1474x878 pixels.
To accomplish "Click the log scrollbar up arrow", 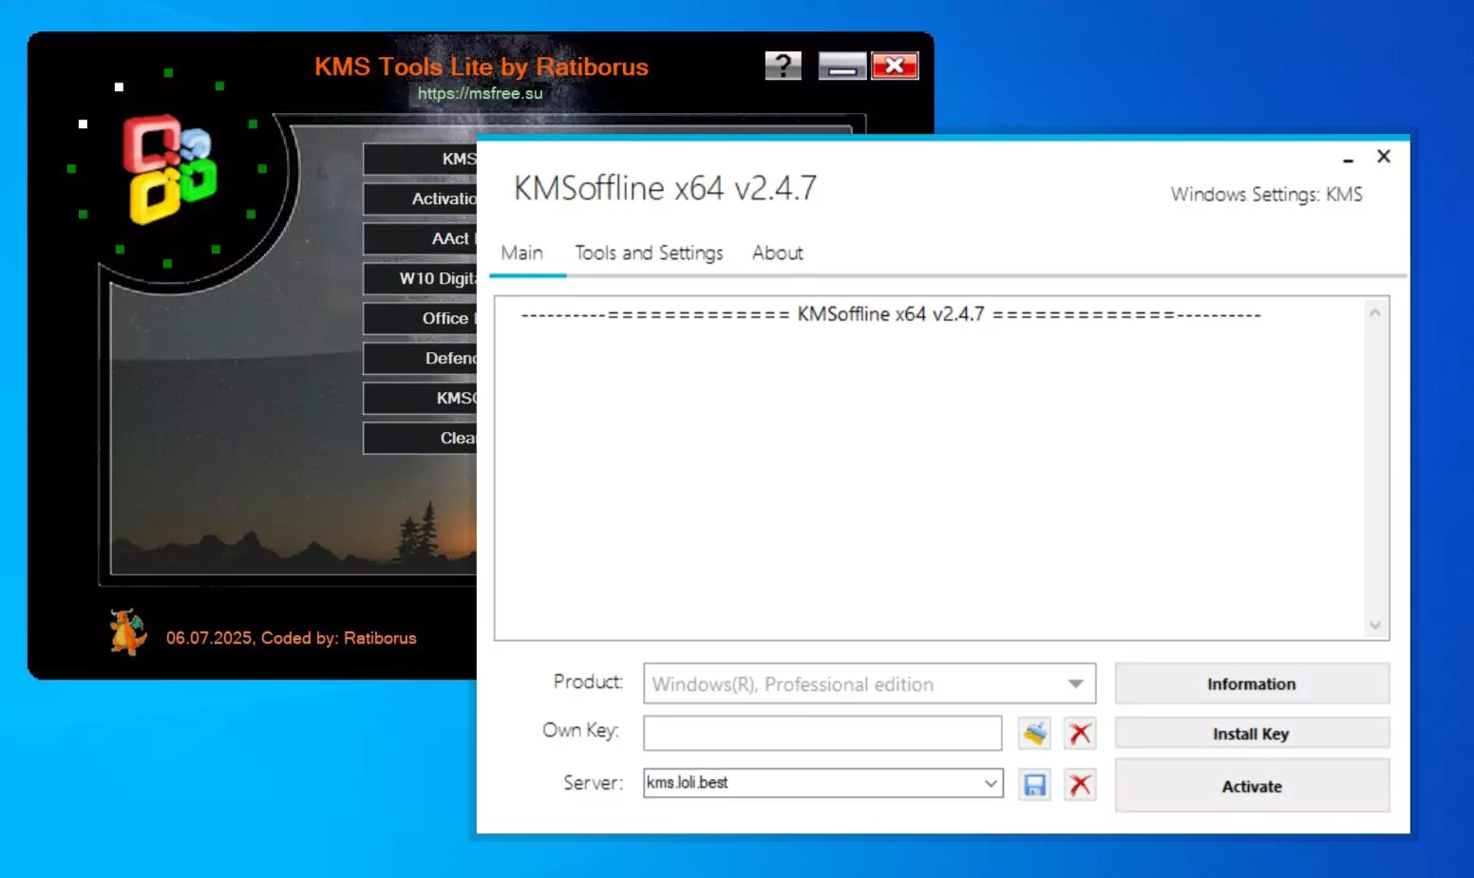I will (1374, 312).
